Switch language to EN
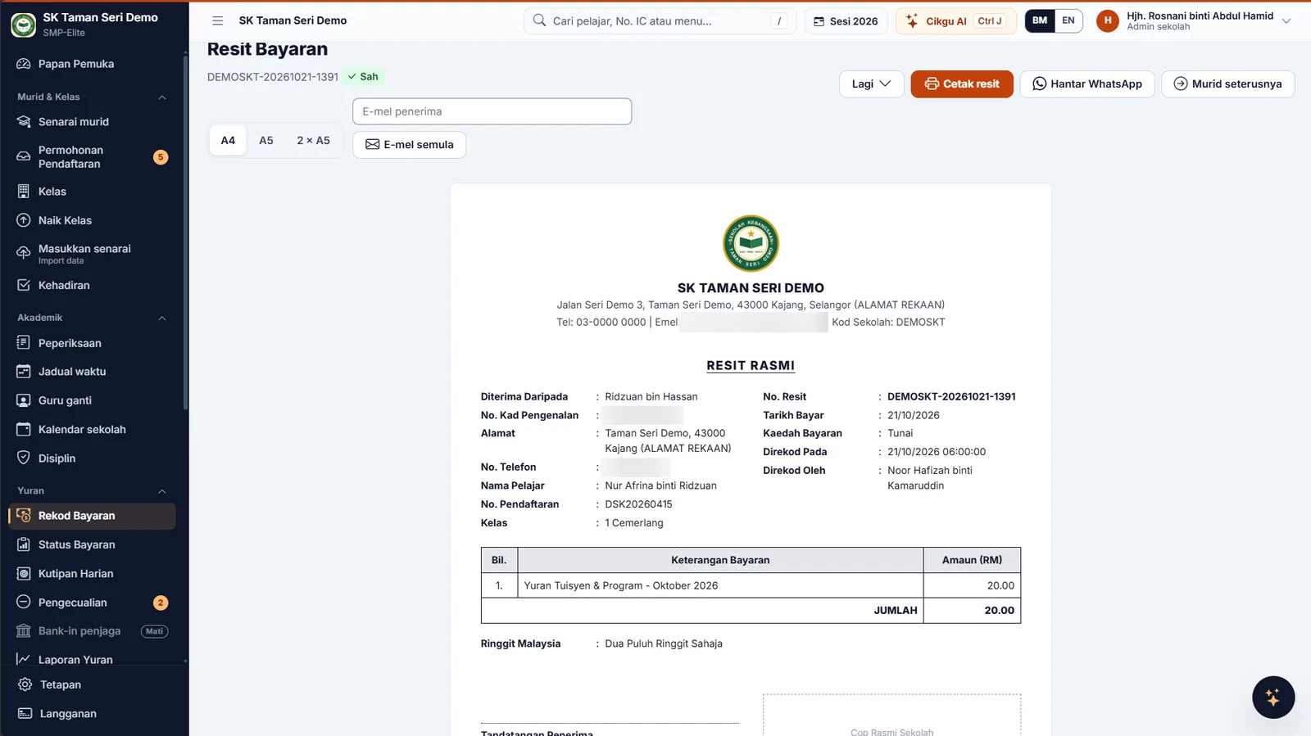Viewport: 1311px width, 736px height. [x=1068, y=20]
